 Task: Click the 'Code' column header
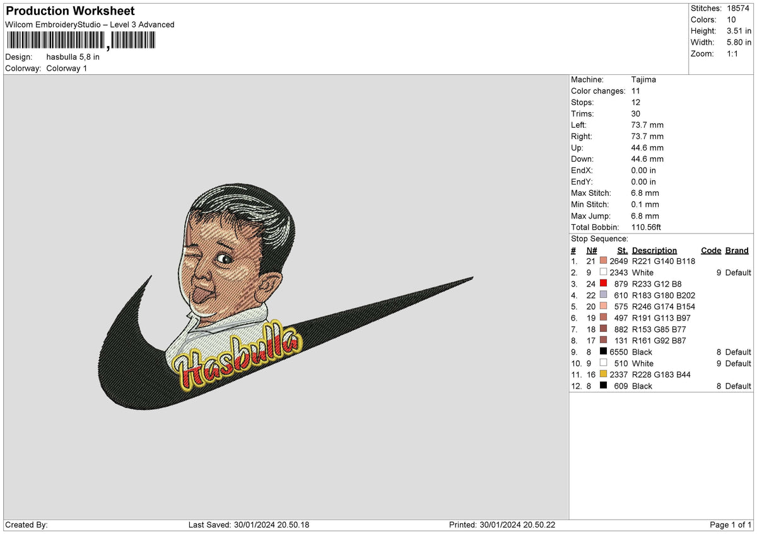[711, 250]
